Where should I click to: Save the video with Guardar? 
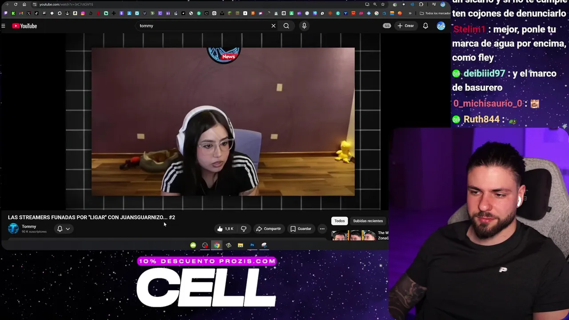click(301, 229)
